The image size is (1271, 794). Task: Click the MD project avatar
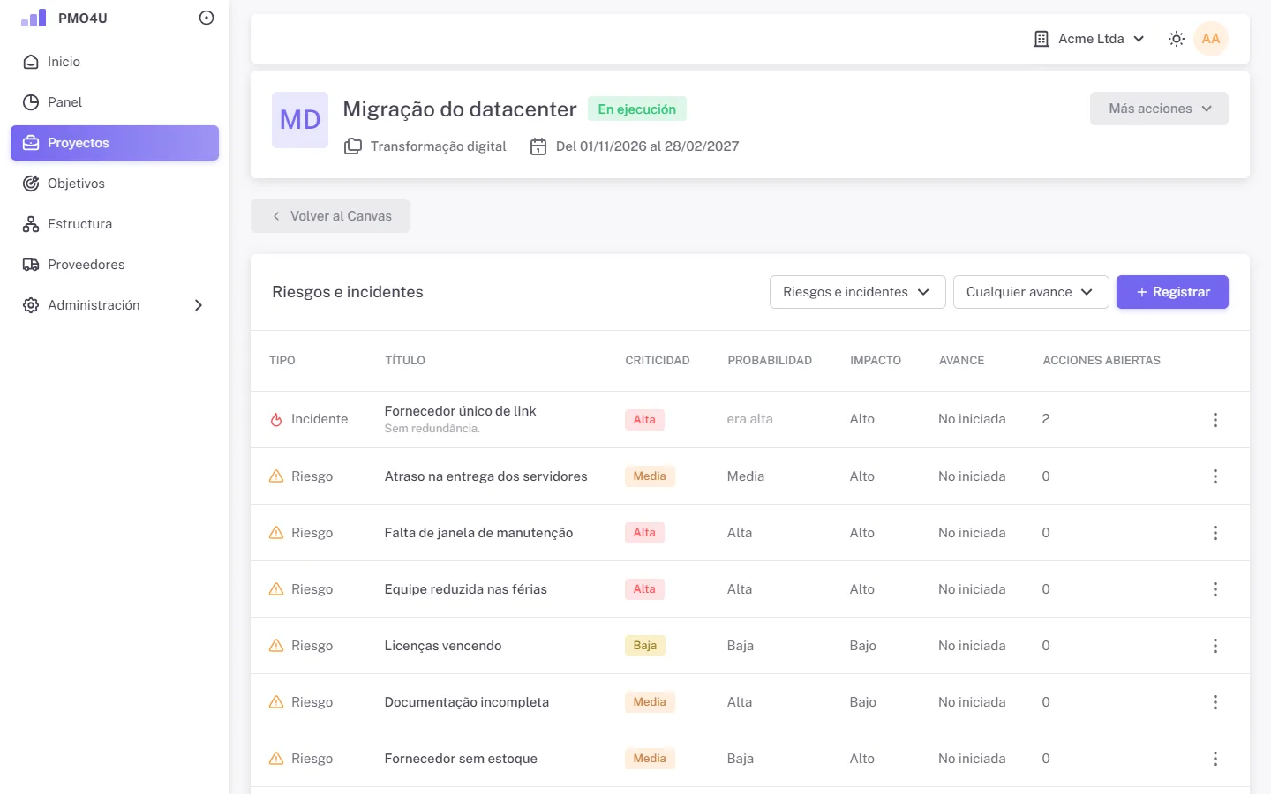click(x=300, y=120)
